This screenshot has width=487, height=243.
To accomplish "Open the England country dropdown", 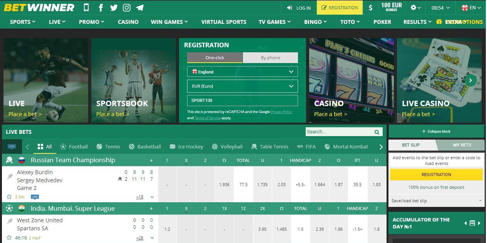I will coord(243,72).
